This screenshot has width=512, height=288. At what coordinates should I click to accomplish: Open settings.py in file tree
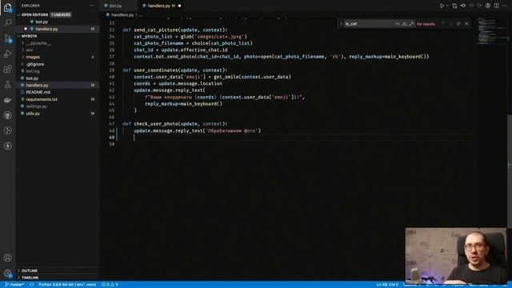(x=36, y=106)
